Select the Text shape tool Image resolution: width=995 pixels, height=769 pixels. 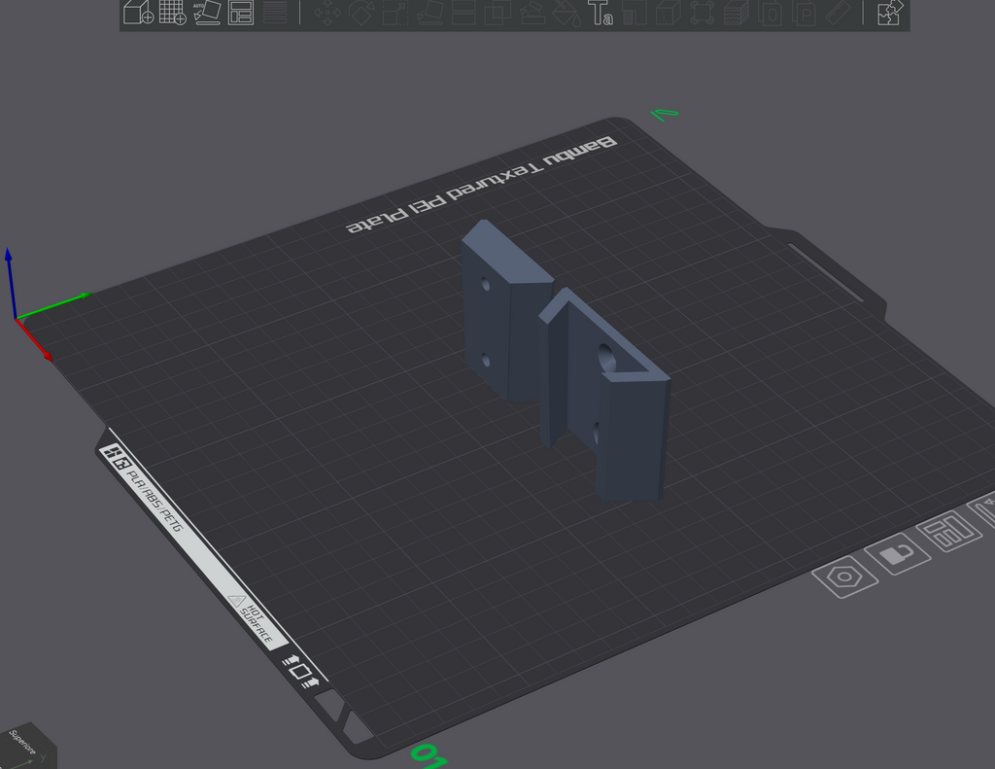(600, 12)
